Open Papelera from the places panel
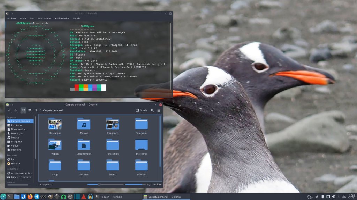This screenshot has height=200, width=357. click(x=16, y=150)
